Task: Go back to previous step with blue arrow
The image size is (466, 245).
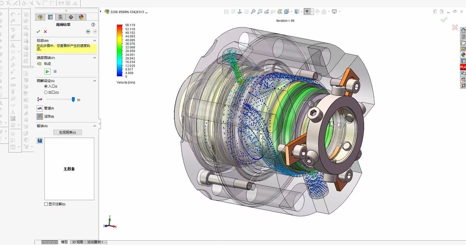Action: pos(88,31)
